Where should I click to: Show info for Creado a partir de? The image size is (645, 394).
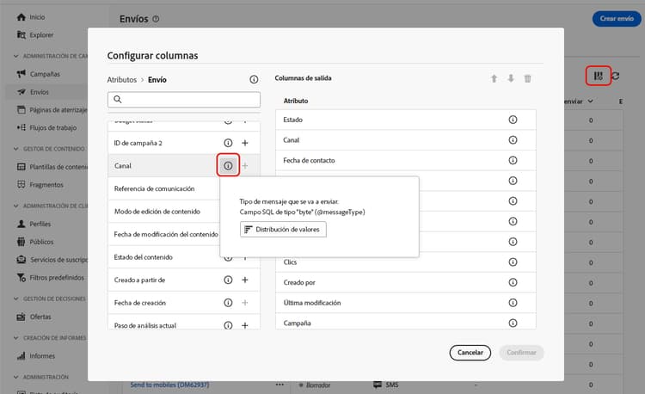pos(228,280)
